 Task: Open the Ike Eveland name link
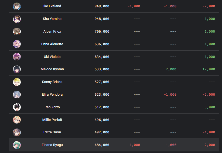tap(52, 6)
